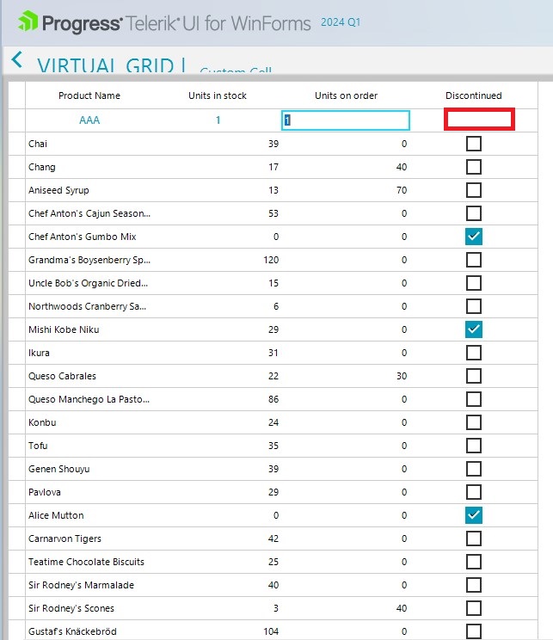The height and width of the screenshot is (640, 553).
Task: Check Discontinued box for Chai
Action: (x=473, y=144)
